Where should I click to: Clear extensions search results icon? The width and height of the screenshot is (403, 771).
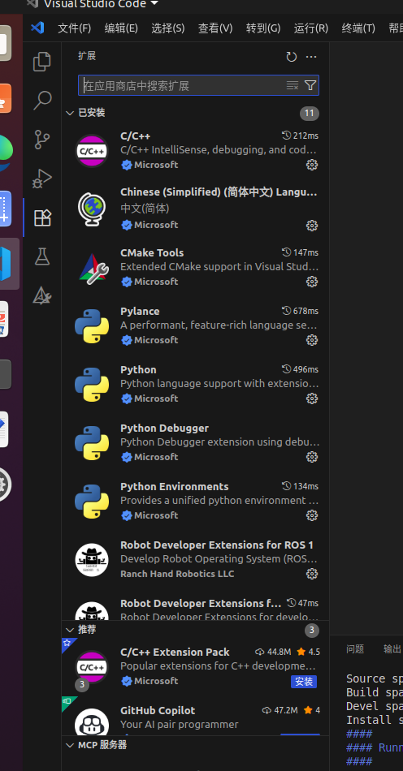(x=292, y=85)
